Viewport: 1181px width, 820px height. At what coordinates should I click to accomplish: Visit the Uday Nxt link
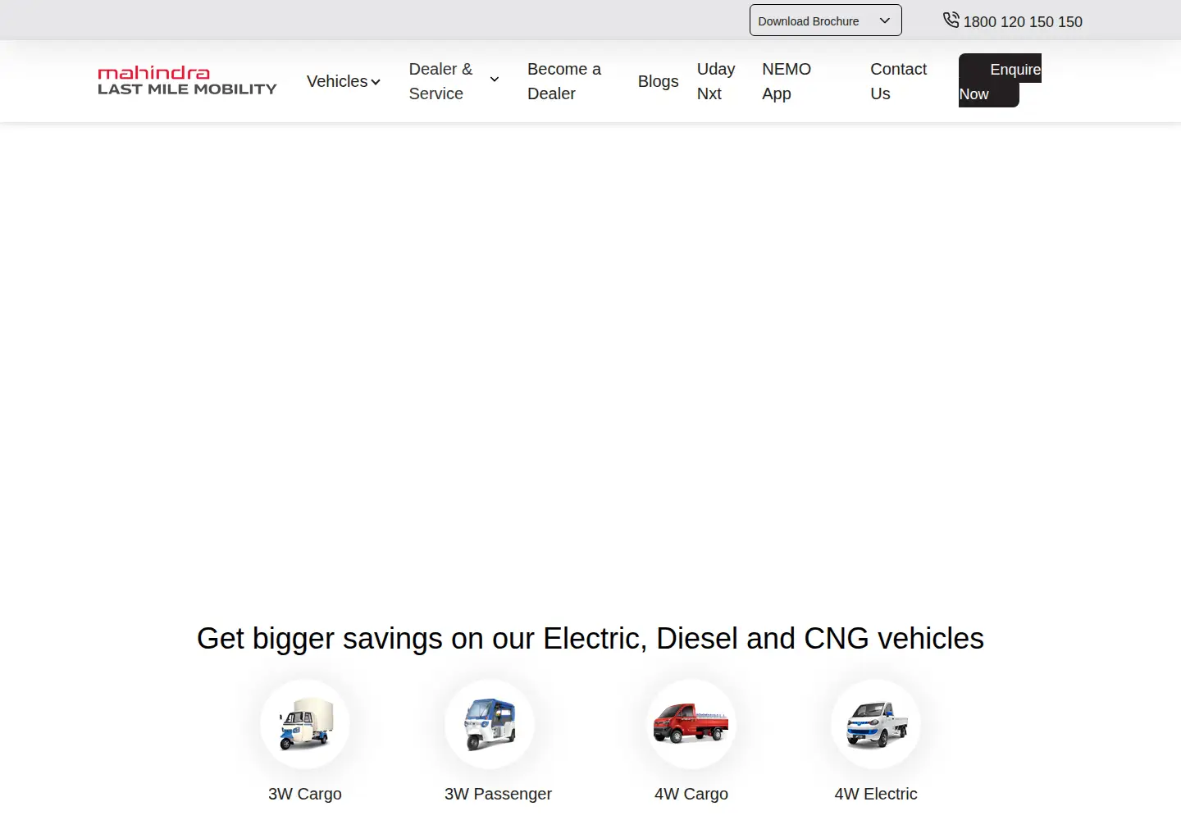(x=716, y=81)
